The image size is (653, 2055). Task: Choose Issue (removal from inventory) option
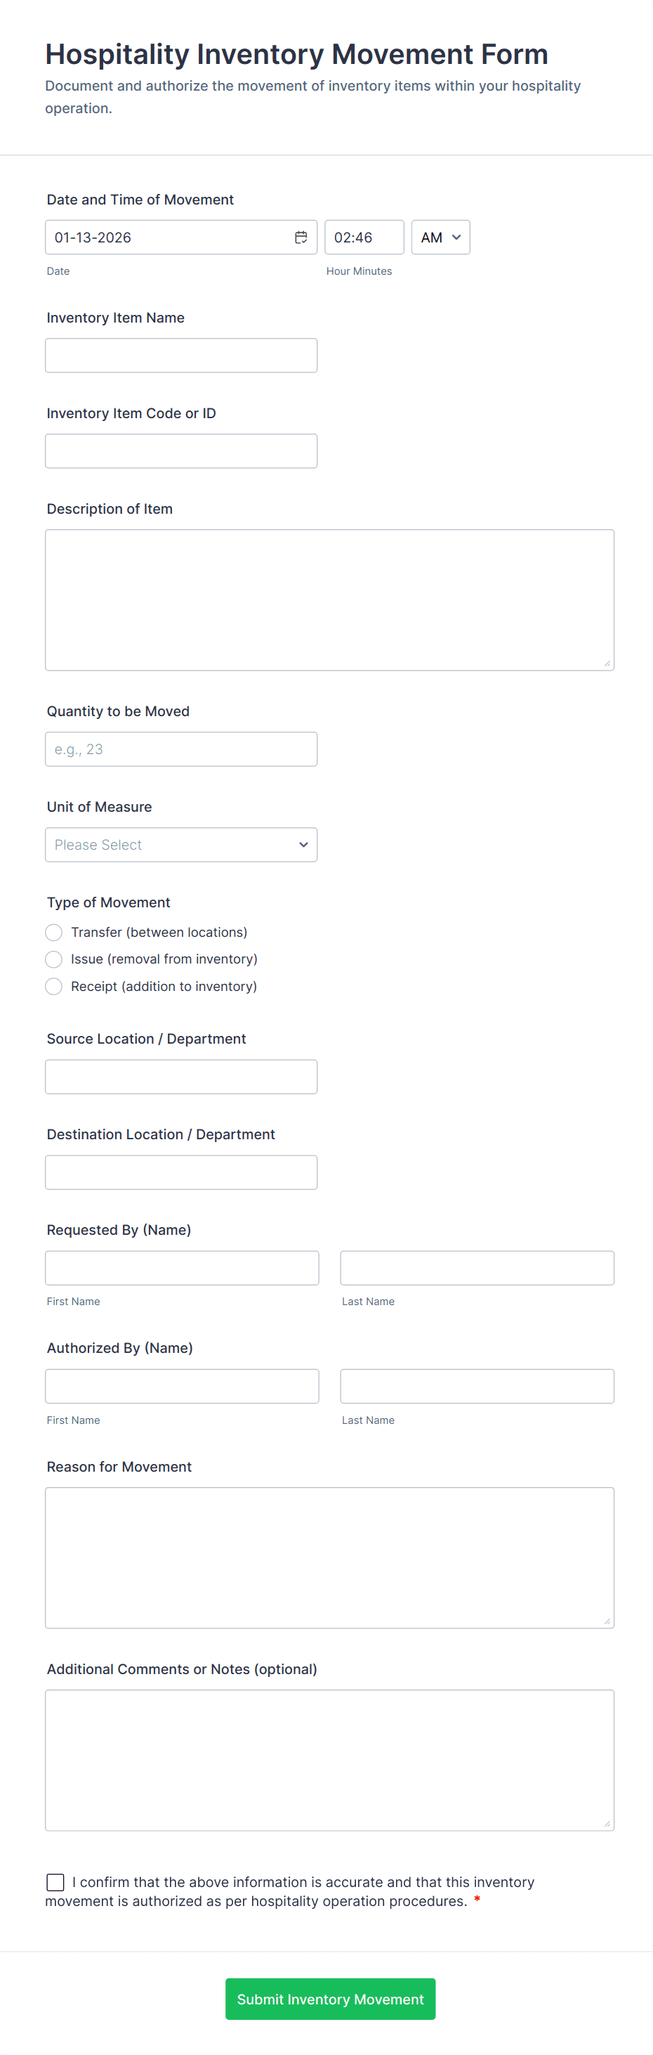coord(54,960)
